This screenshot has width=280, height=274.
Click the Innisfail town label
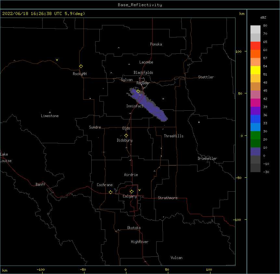coord(135,106)
